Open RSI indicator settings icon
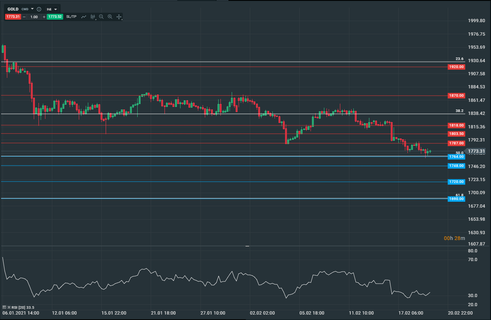The image size is (491, 320). (x=4, y=307)
